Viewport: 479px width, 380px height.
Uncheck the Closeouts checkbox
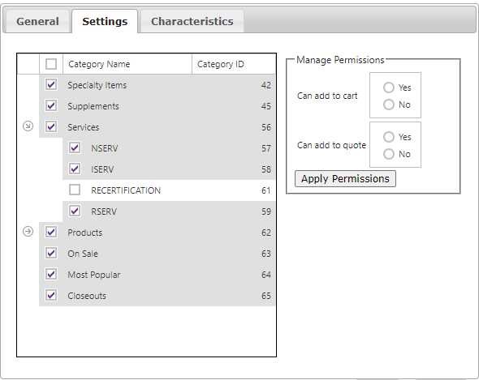pos(51,295)
